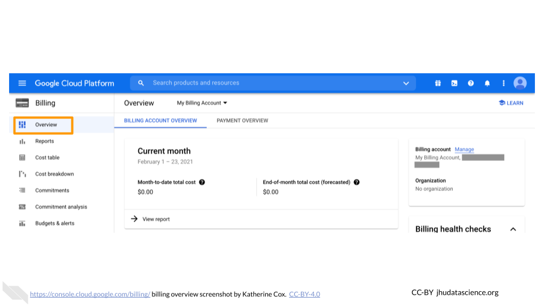Click the Google Cloud Platform logo

point(74,83)
